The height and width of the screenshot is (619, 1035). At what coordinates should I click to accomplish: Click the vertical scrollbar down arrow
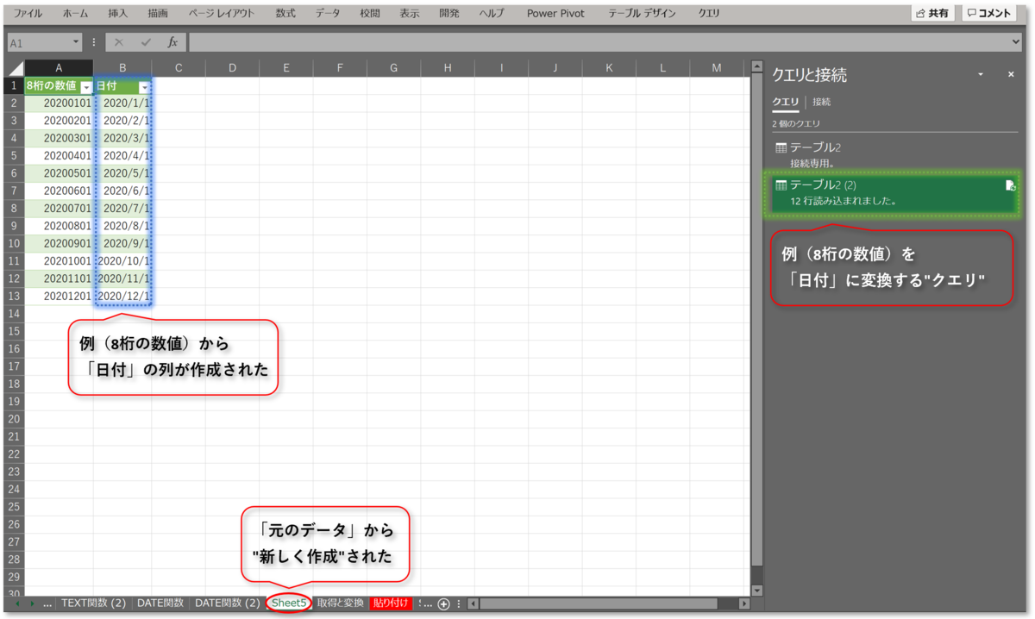point(757,591)
